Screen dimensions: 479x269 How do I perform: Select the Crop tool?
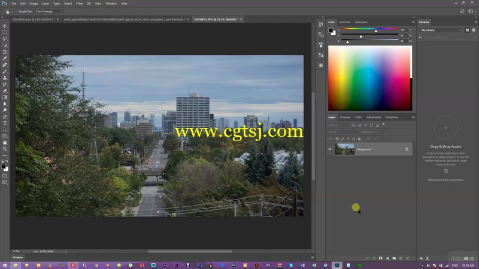click(x=5, y=52)
